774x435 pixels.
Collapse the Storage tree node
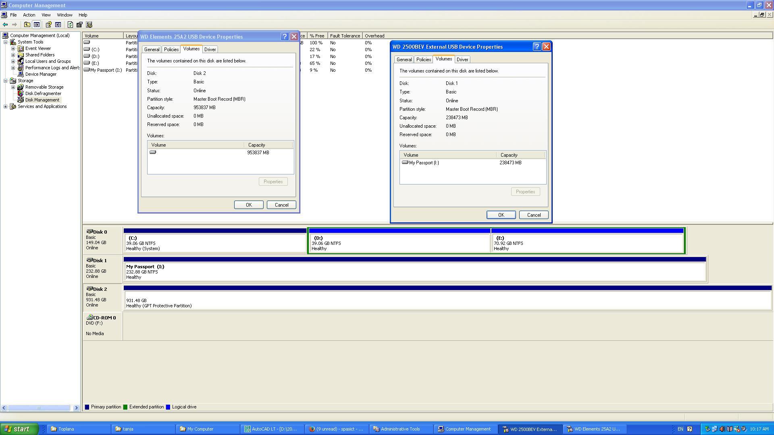pyautogui.click(x=6, y=81)
